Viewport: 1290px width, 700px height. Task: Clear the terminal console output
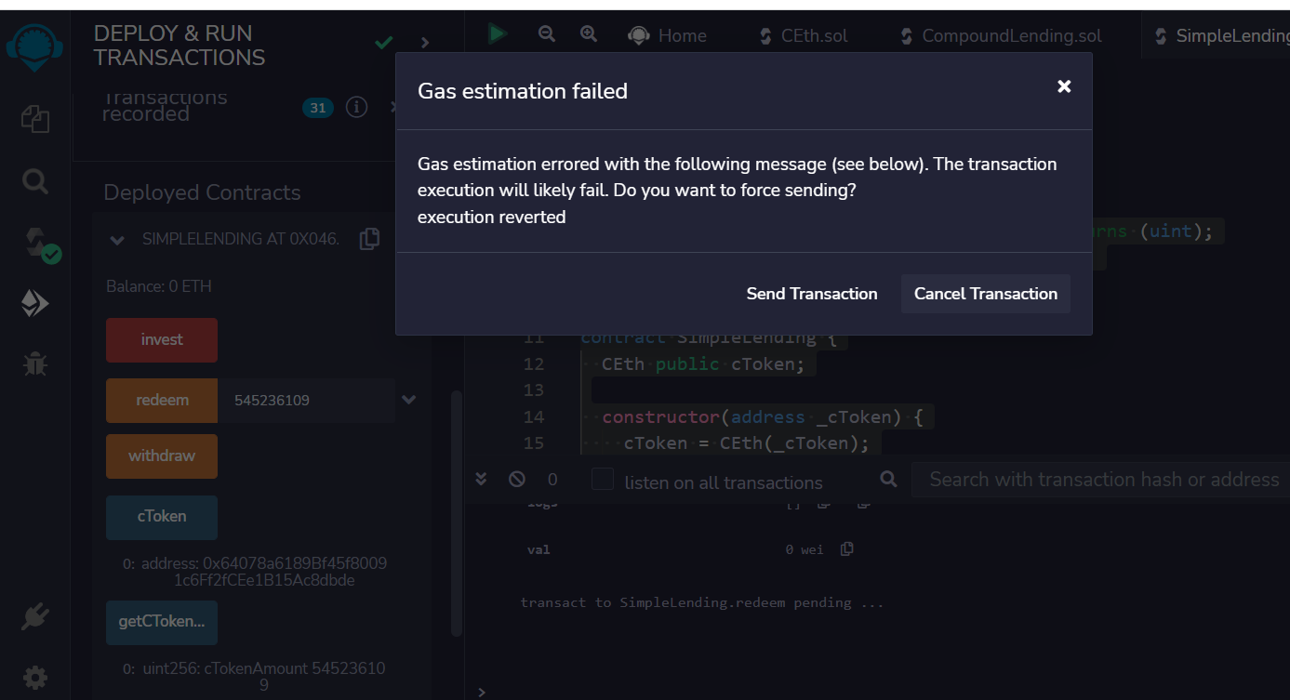[516, 478]
